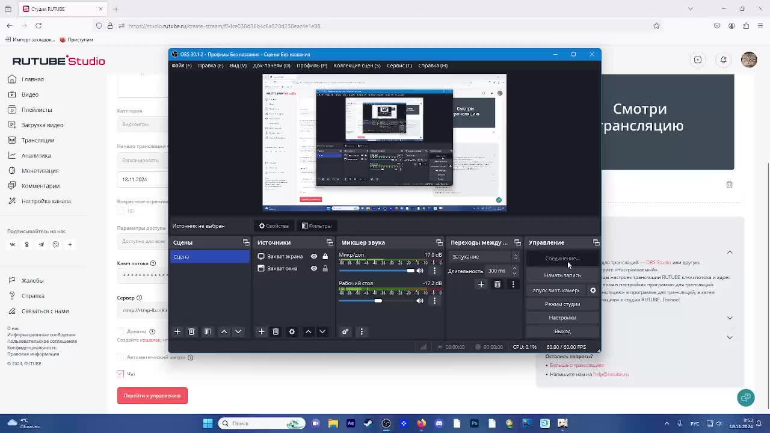
Task: Increase the Длительность 300 ms spinner
Action: click(514, 268)
